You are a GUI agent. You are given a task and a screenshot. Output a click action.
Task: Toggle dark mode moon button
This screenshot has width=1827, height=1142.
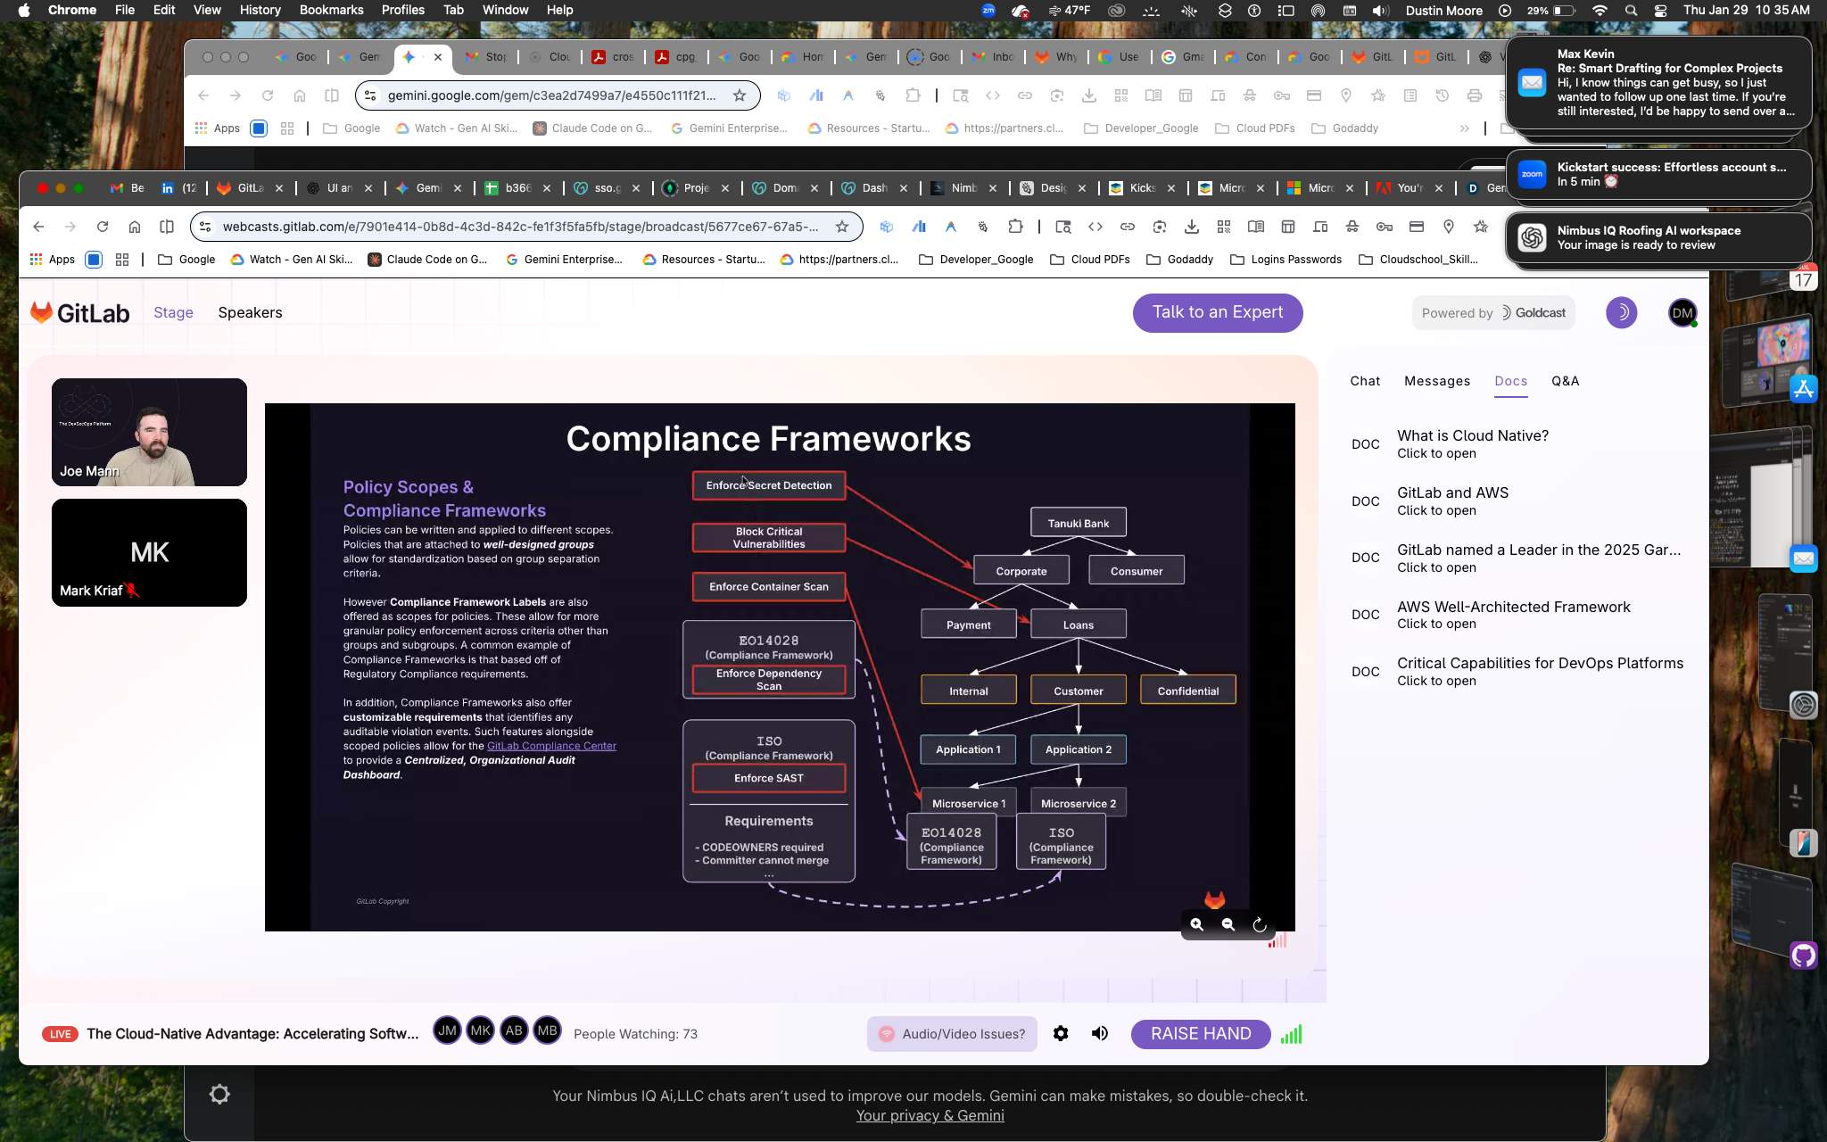point(1621,313)
